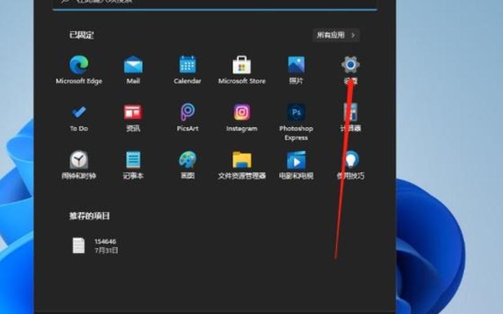This screenshot has width=503, height=314.
Task: Open the Calendar app
Action: pos(187,70)
